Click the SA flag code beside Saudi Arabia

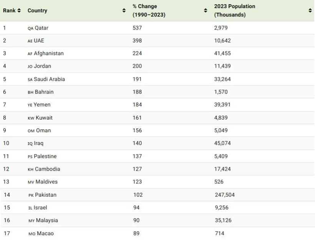30,79
